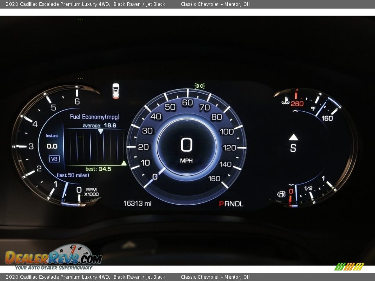Click the green best mpg triangle marker

(x=124, y=163)
